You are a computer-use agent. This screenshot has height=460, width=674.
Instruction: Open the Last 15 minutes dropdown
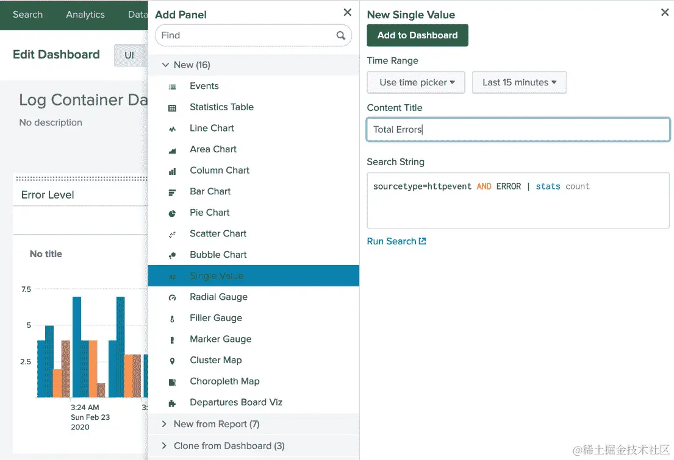click(519, 82)
